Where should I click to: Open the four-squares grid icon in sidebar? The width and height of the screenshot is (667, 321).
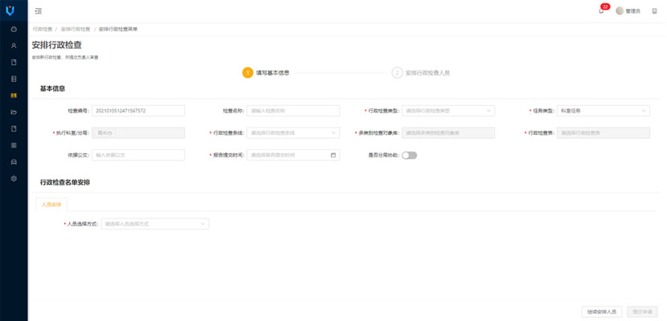[x=14, y=145]
